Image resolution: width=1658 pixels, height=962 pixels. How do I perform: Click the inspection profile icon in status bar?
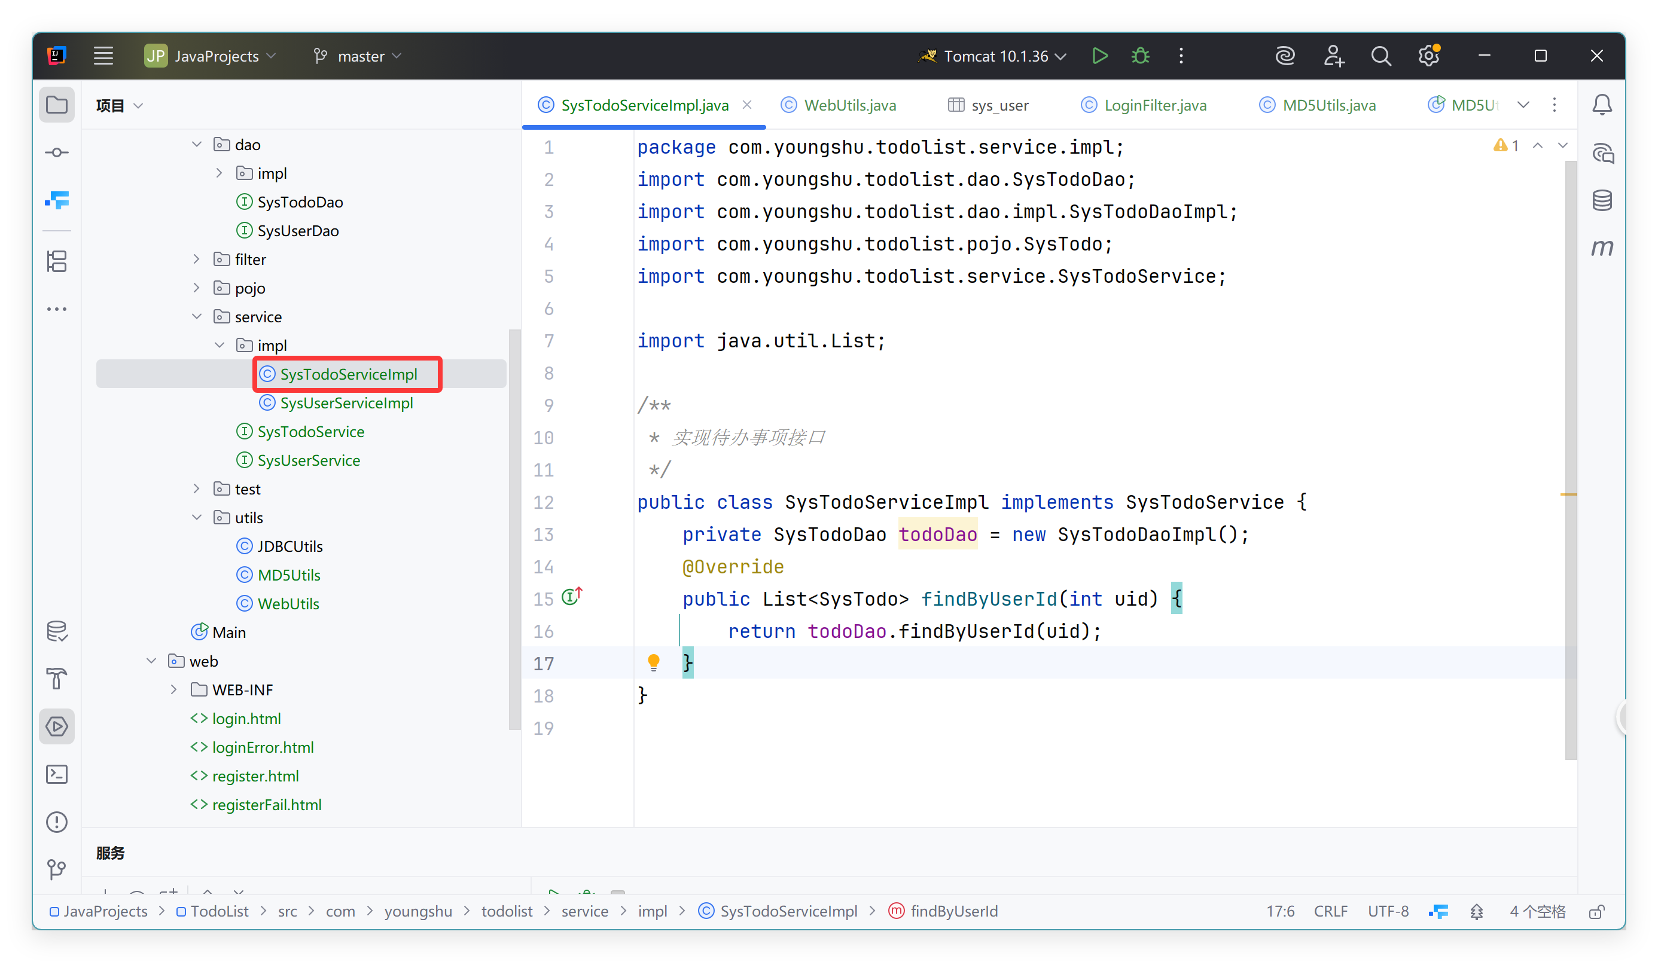click(x=1477, y=911)
